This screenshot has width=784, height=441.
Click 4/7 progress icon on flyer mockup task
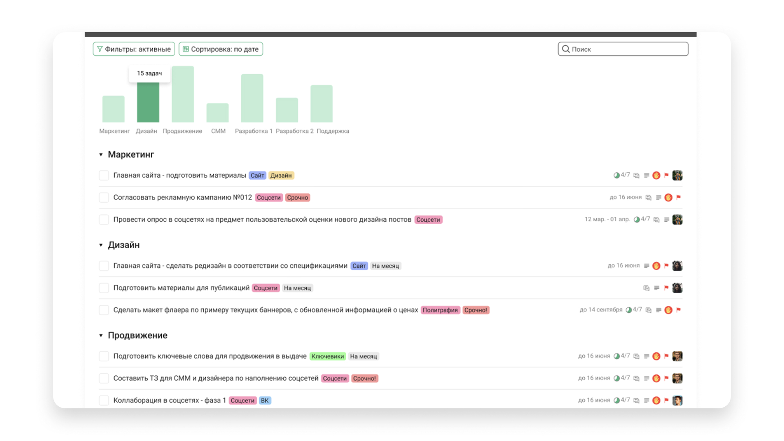point(629,310)
